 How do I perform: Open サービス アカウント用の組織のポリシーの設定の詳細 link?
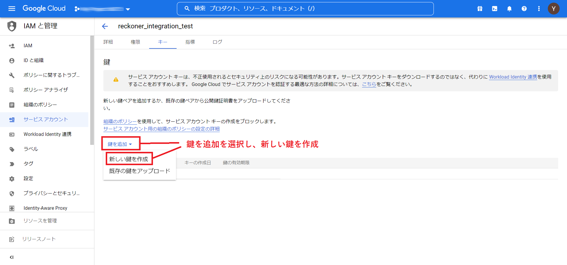(x=162, y=129)
